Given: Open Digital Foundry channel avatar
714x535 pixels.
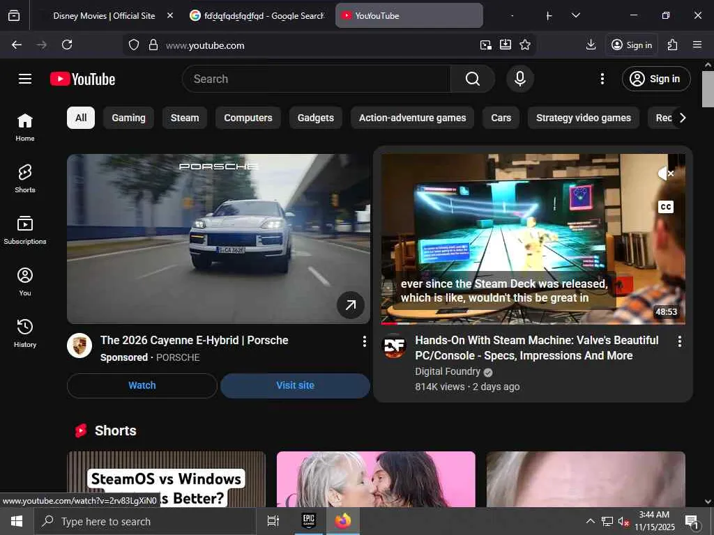Looking at the screenshot, I should [x=395, y=346].
